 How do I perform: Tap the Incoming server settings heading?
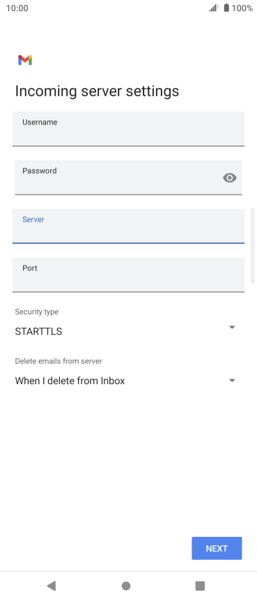pos(97,91)
